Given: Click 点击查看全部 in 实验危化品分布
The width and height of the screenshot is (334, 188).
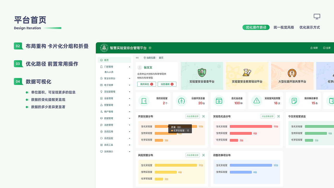Looking at the screenshot, I should coord(268,116).
